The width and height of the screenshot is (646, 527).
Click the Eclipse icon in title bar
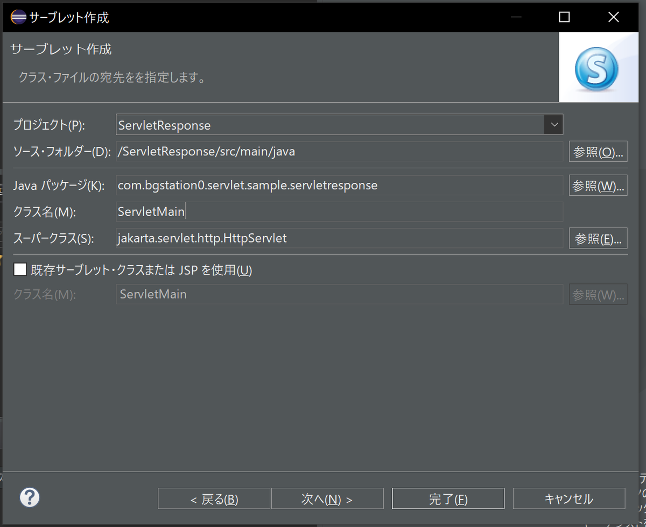point(18,17)
